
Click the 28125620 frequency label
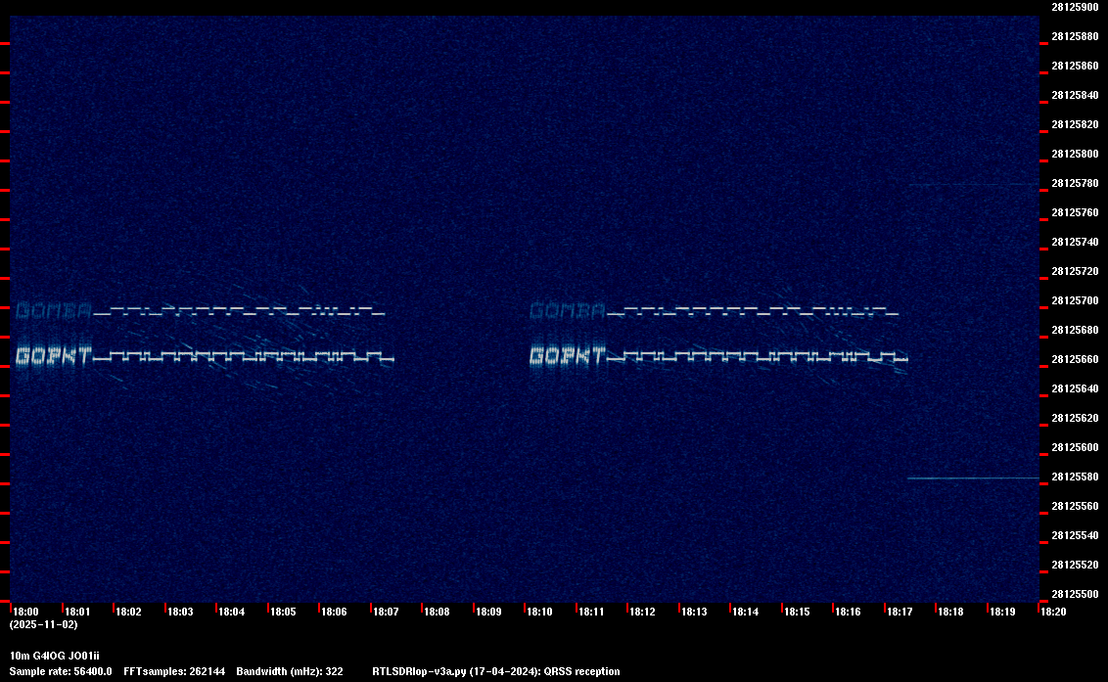(x=1075, y=418)
